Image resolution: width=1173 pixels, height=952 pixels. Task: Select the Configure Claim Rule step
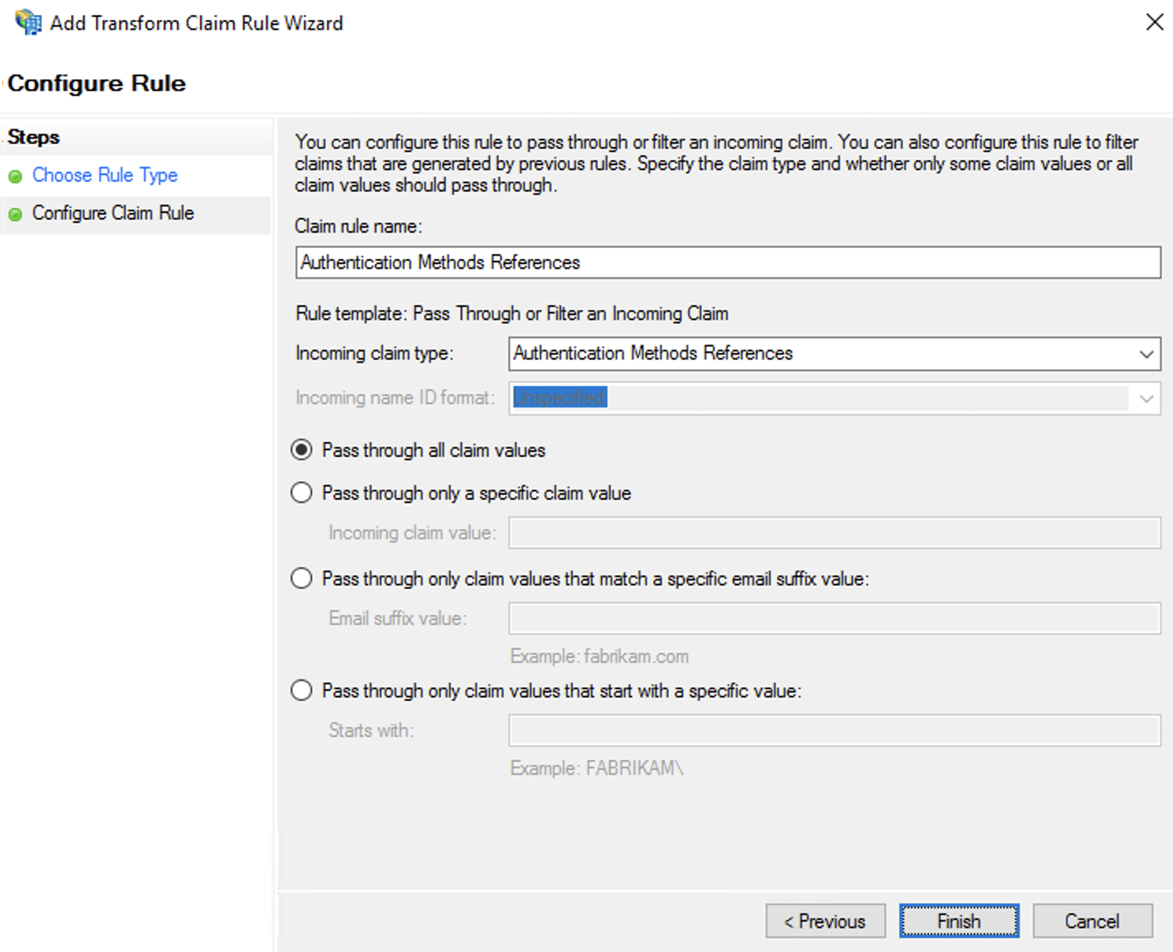click(x=113, y=213)
